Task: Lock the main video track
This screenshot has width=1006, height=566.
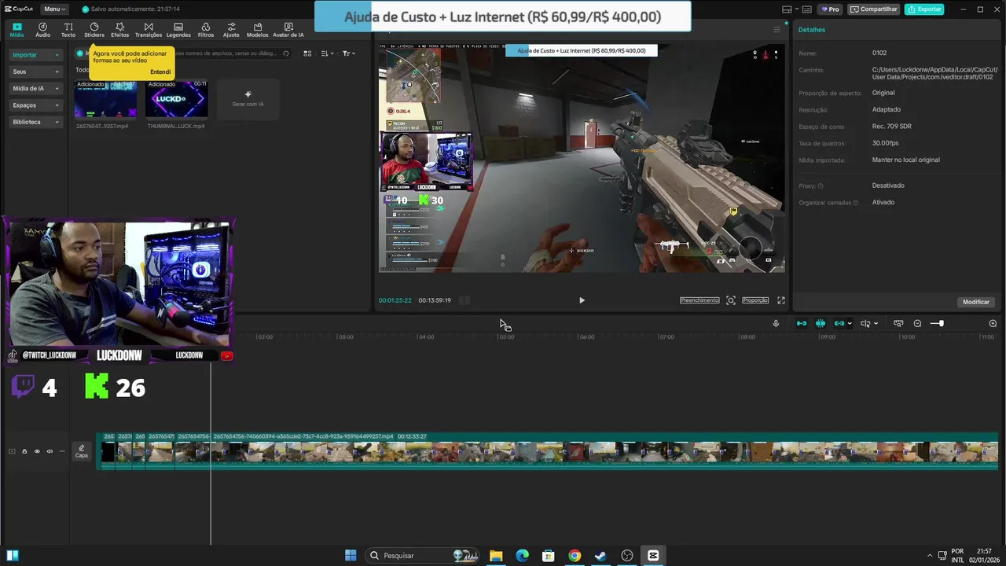Action: [x=24, y=451]
